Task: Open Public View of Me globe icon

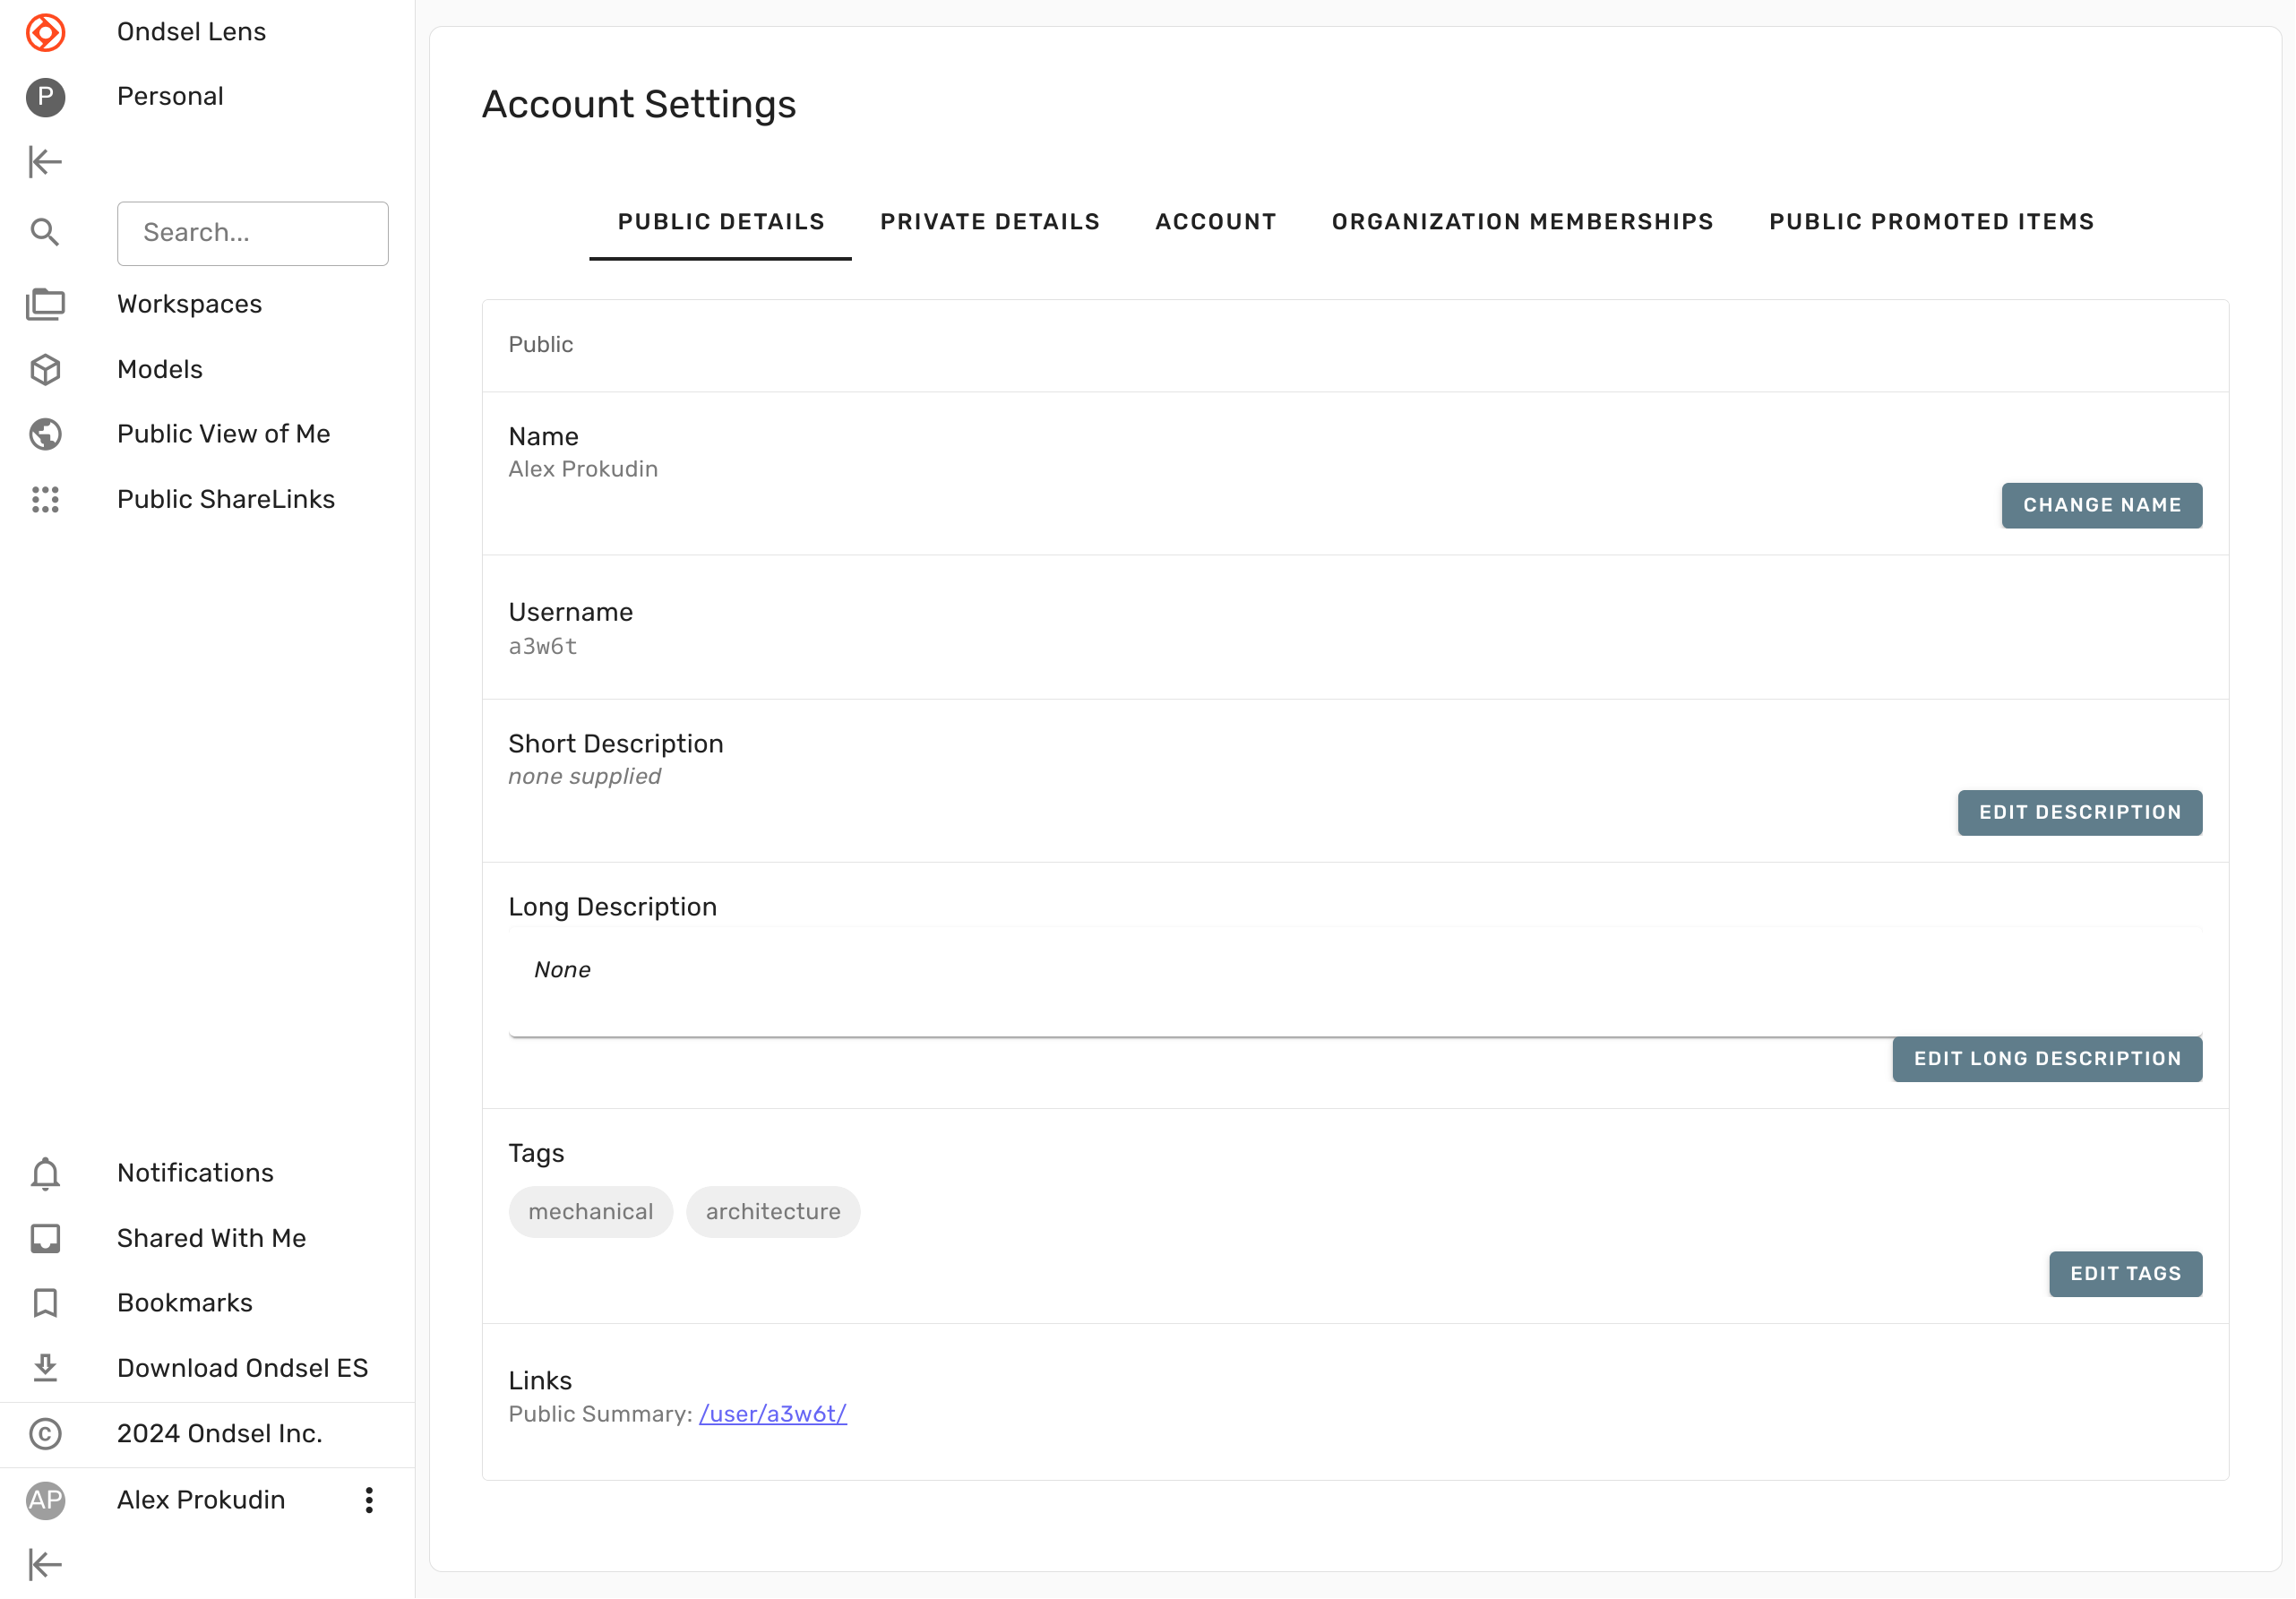Action: (45, 434)
